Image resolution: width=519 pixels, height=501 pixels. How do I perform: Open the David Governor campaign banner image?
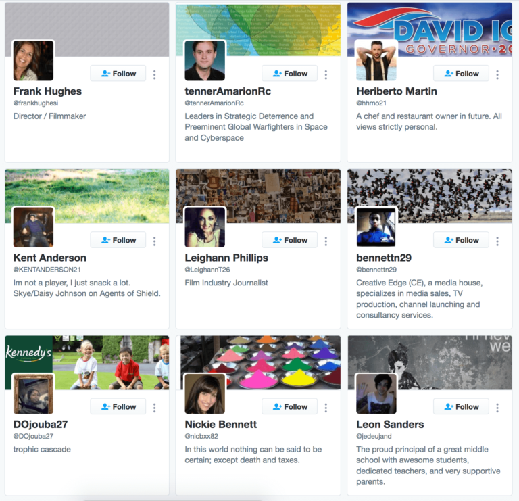tap(430, 29)
